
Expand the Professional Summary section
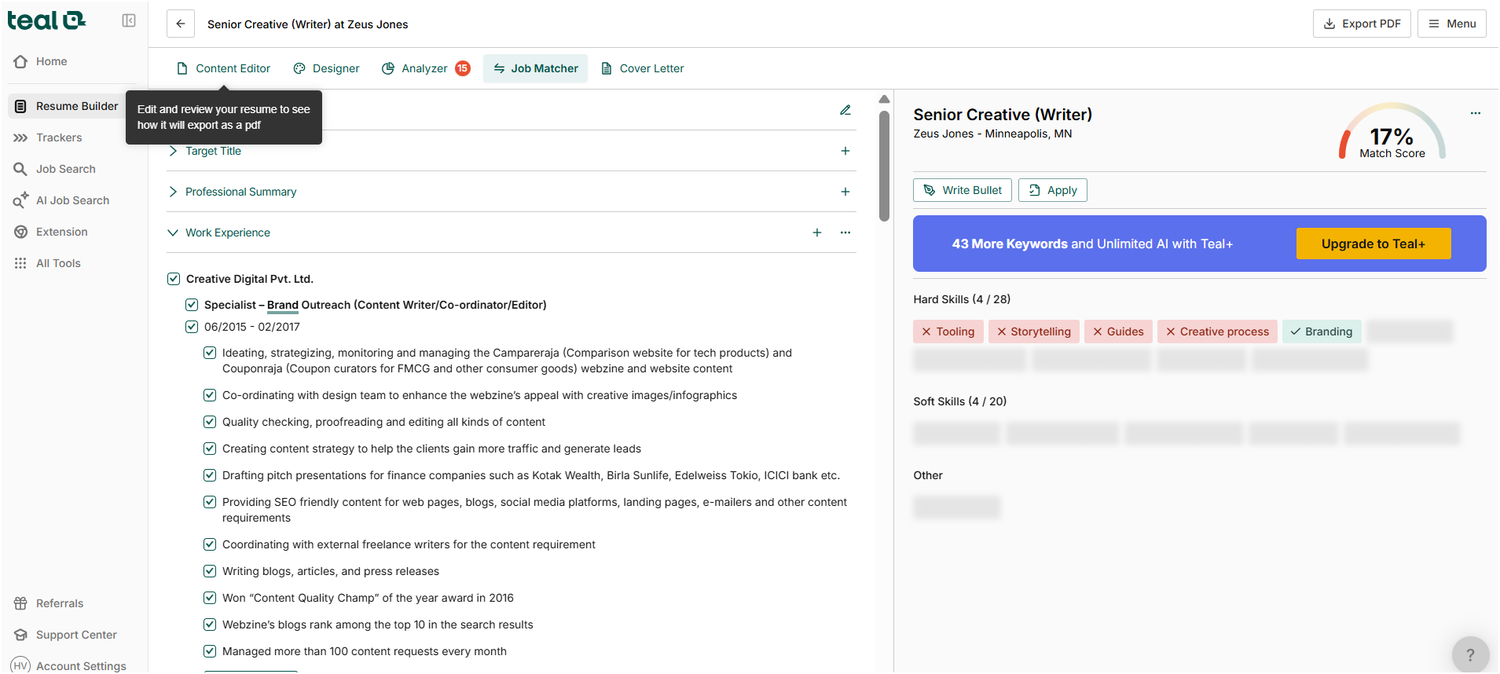pos(173,192)
